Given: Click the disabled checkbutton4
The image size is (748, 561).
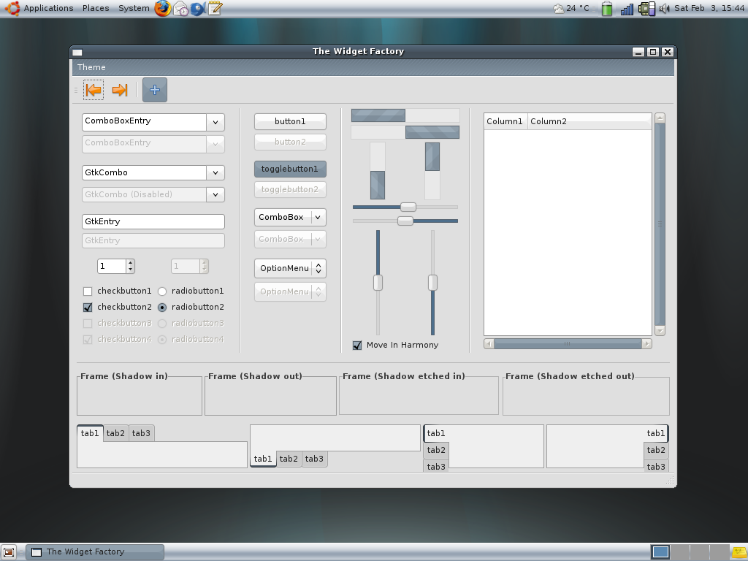Looking at the screenshot, I should (88, 340).
